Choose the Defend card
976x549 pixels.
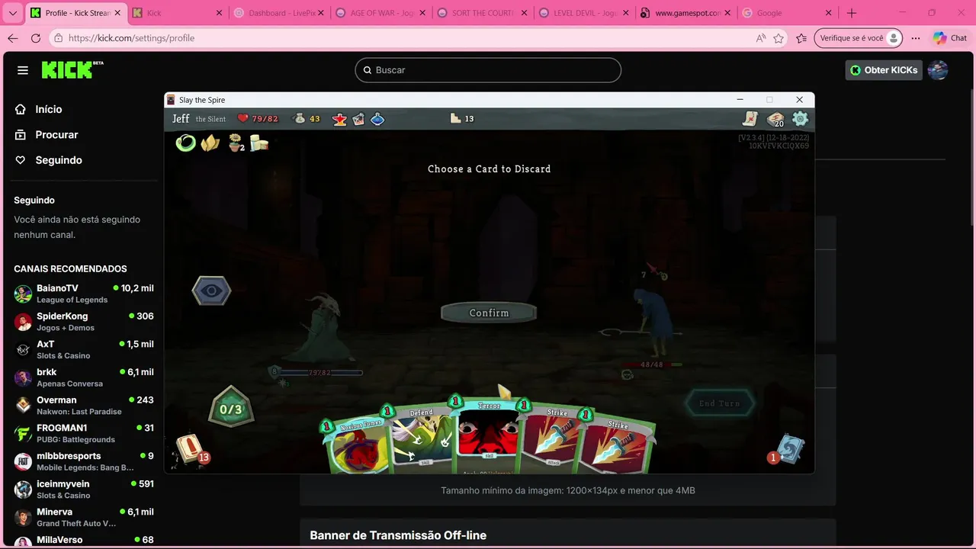422,438
